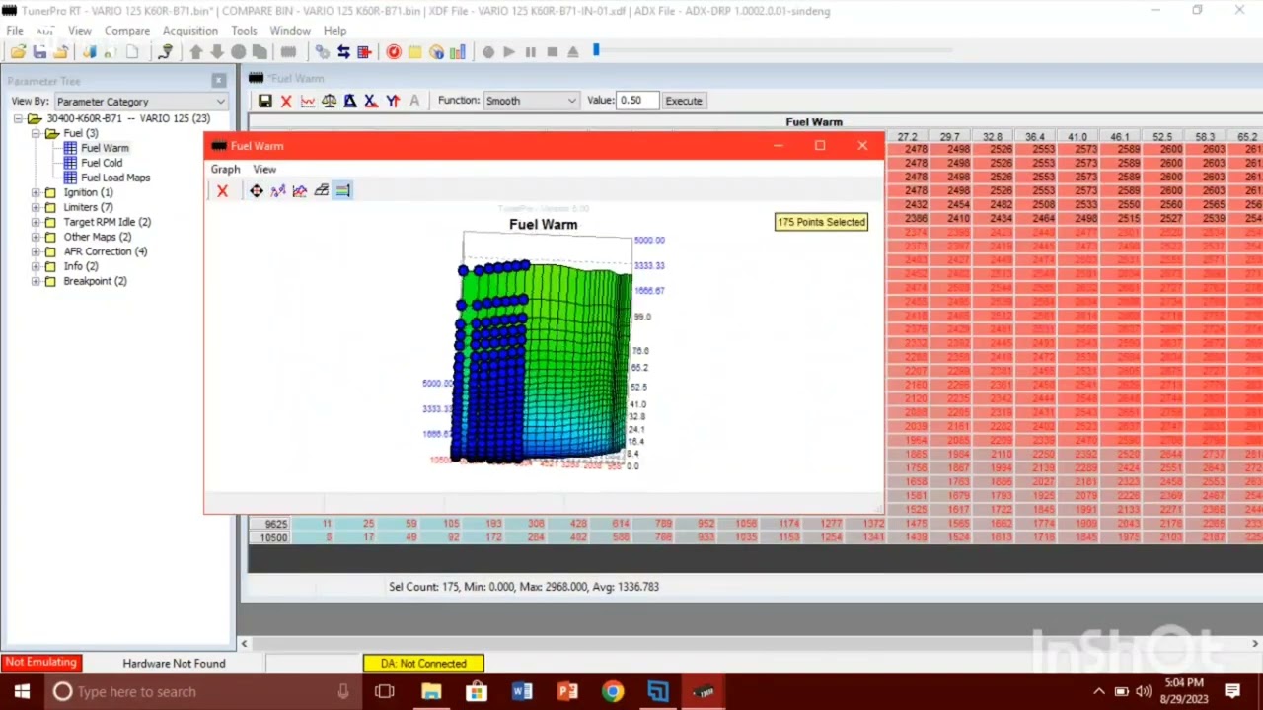Open the Acquisition menu

(189, 31)
